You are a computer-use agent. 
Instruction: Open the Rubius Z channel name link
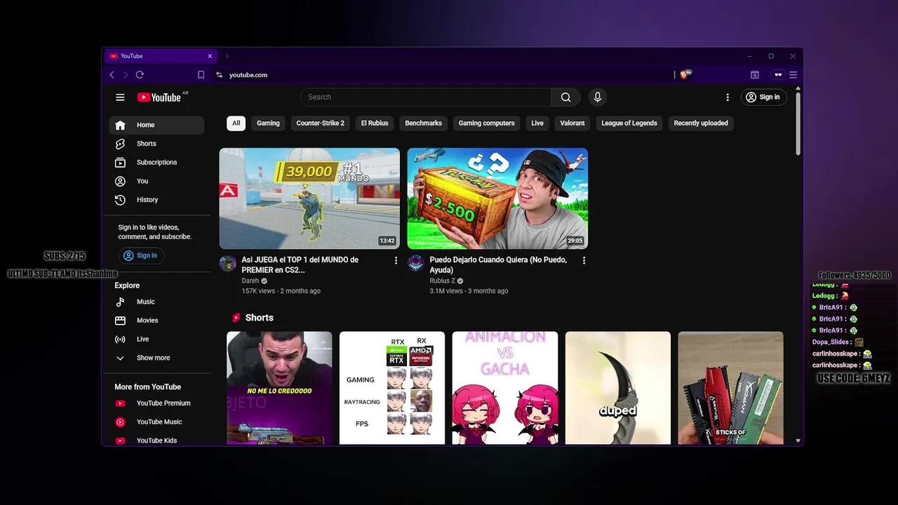443,281
